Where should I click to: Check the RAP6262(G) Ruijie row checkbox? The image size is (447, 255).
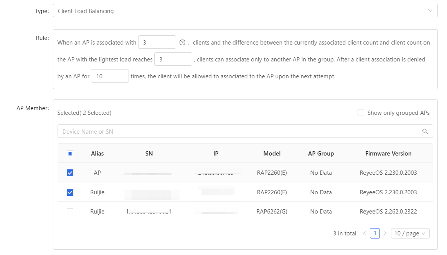coord(70,212)
